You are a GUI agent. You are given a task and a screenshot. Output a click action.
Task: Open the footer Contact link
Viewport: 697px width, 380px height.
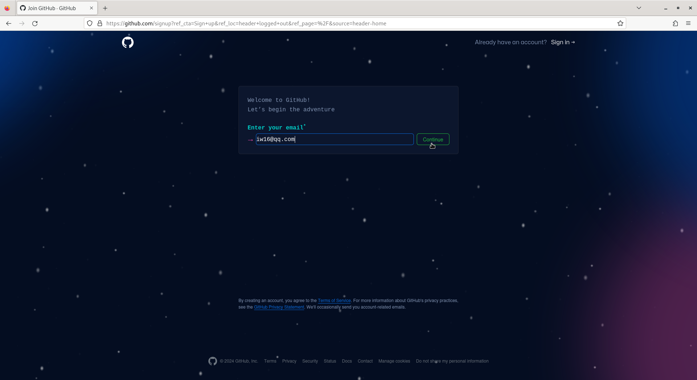click(365, 361)
